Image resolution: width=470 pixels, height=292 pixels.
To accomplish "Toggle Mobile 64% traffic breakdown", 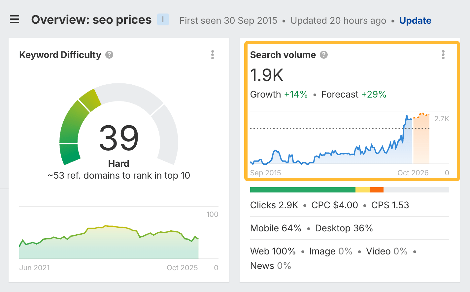I will [276, 228].
